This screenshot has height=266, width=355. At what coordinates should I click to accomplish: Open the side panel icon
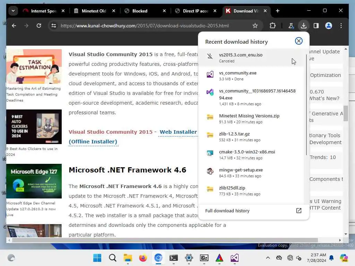pyautogui.click(x=316, y=26)
